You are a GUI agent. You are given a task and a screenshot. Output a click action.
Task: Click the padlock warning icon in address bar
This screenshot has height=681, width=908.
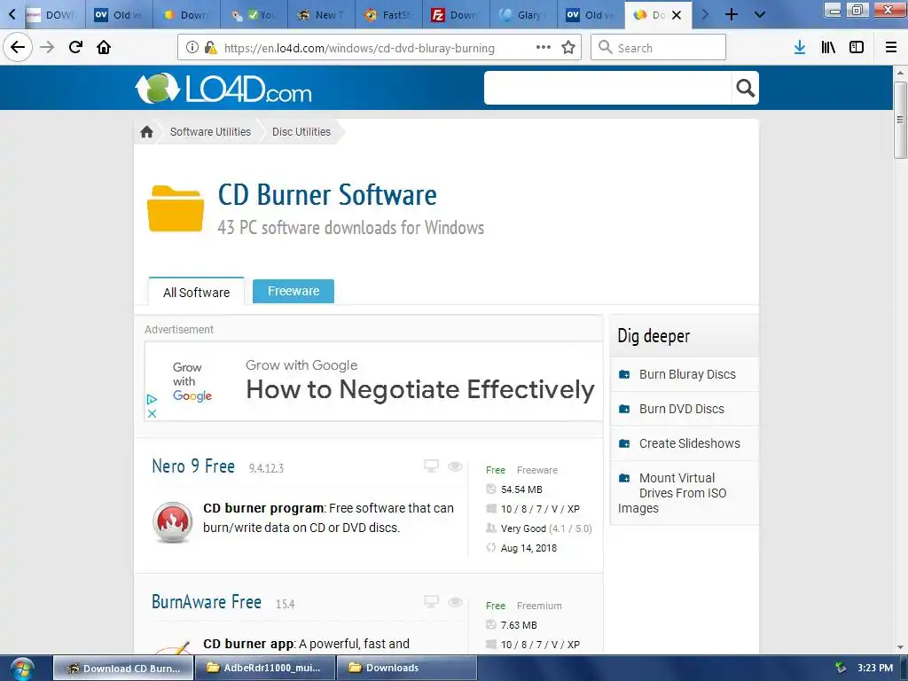tap(211, 48)
